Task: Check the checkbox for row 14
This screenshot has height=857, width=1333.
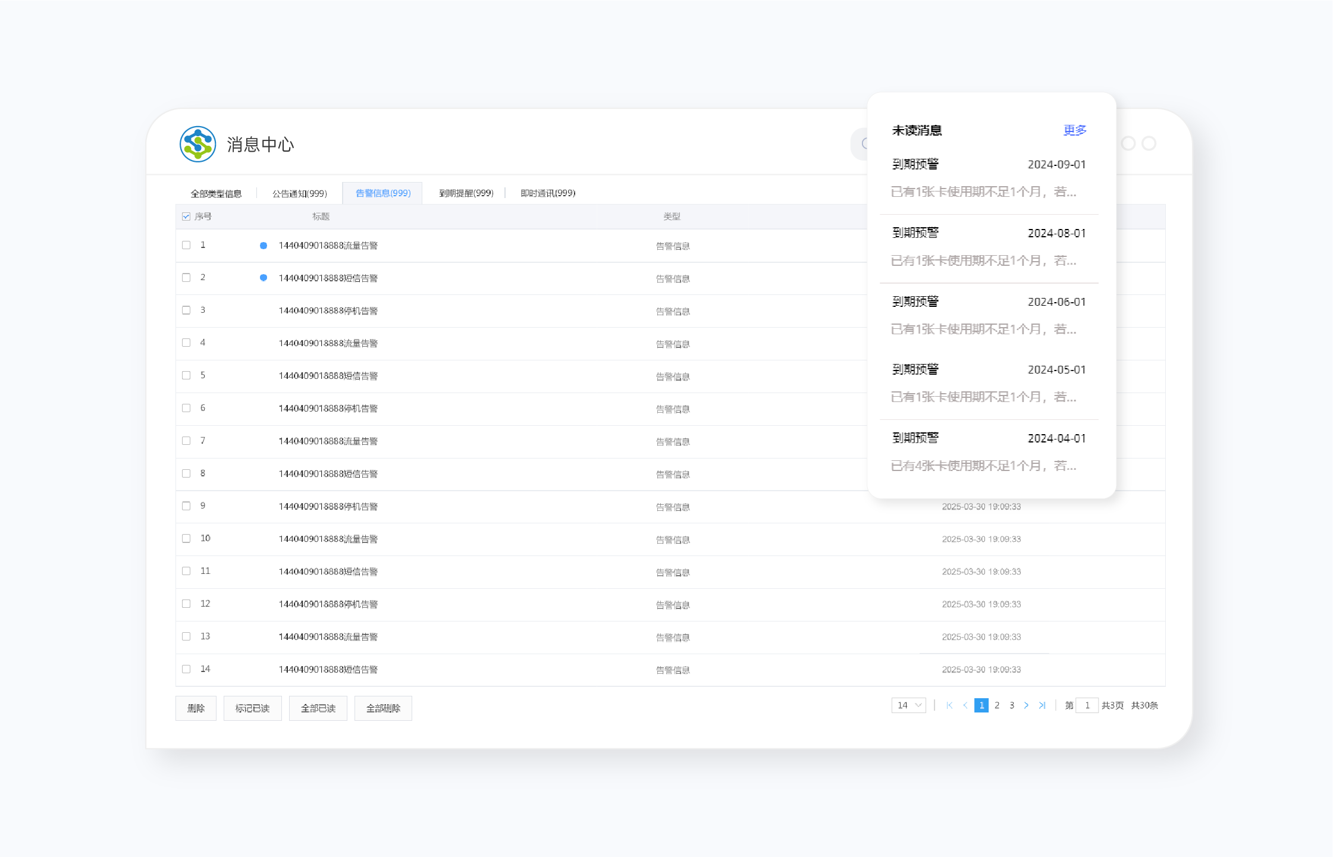Action: [186, 669]
